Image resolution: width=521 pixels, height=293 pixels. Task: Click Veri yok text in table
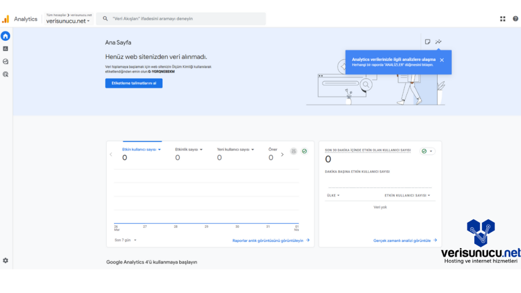pos(380,208)
